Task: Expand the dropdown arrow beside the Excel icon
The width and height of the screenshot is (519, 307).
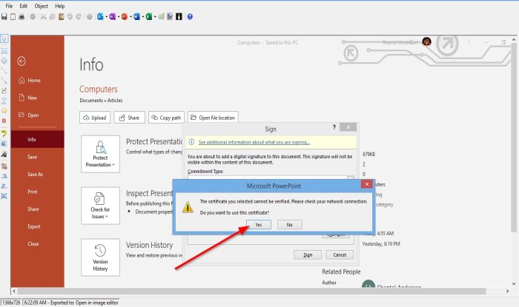Action: pyautogui.click(x=155, y=17)
